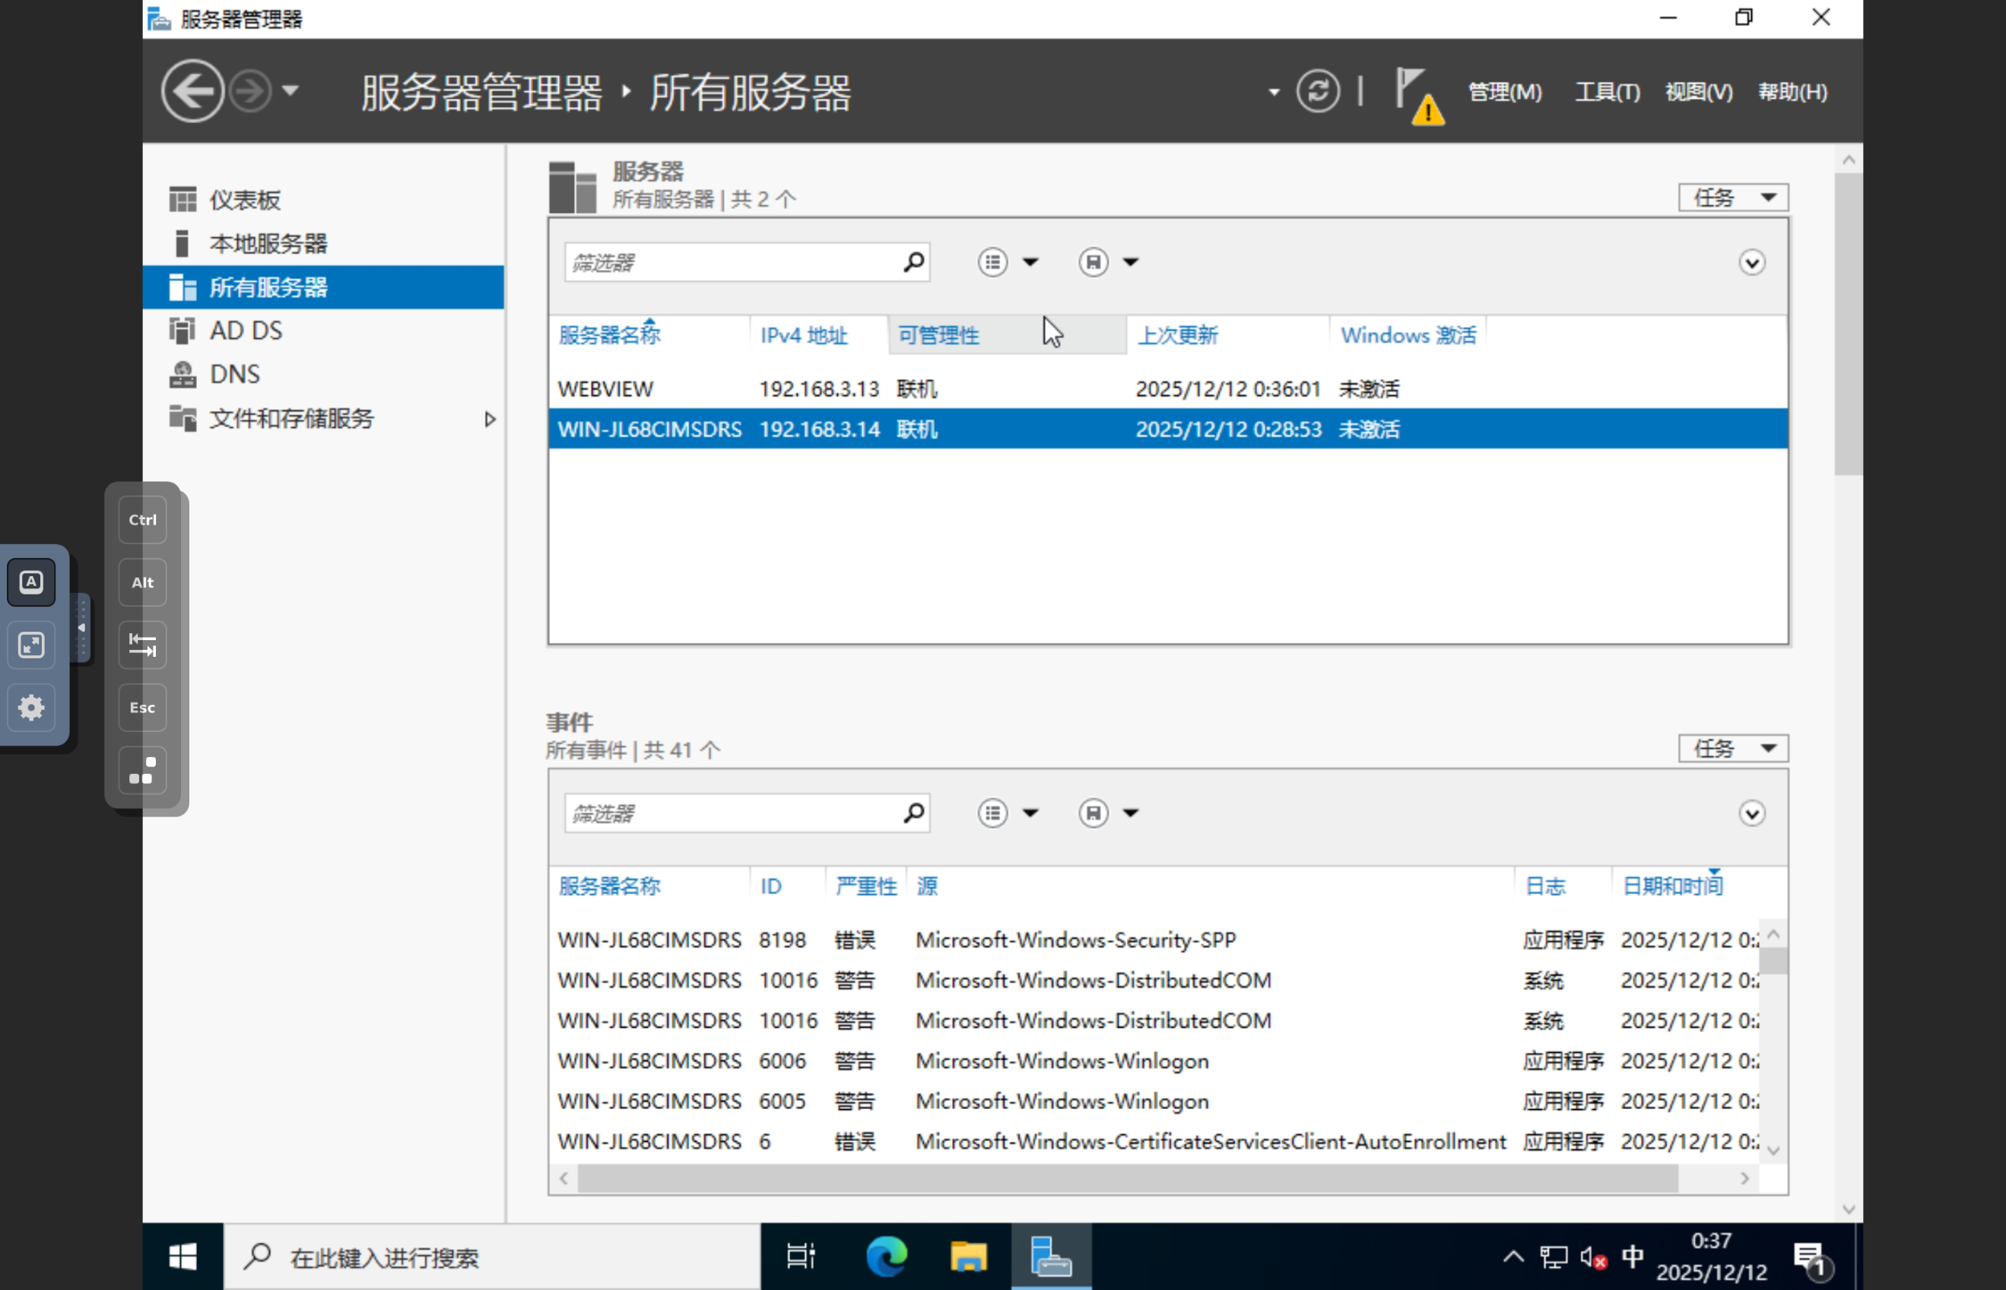This screenshot has width=2006, height=1290.
Task: Sort by 上次更新 column header
Action: pos(1177,335)
